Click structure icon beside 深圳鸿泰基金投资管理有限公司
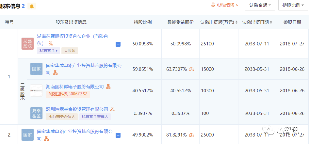This screenshot has height=144, width=309. pos(113,109)
